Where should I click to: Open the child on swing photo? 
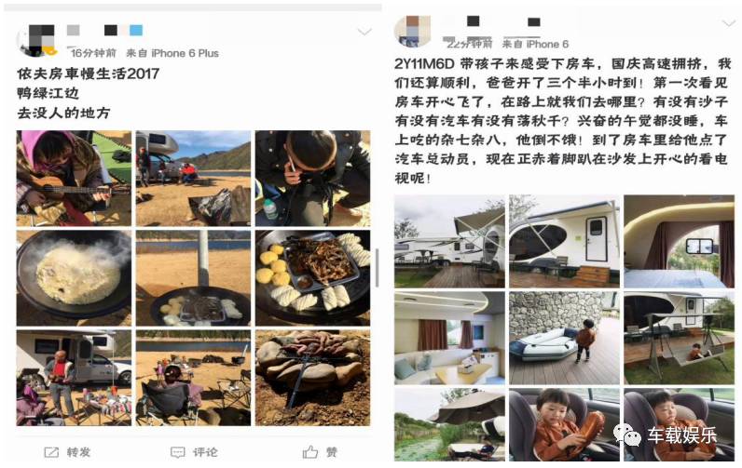click(x=679, y=338)
